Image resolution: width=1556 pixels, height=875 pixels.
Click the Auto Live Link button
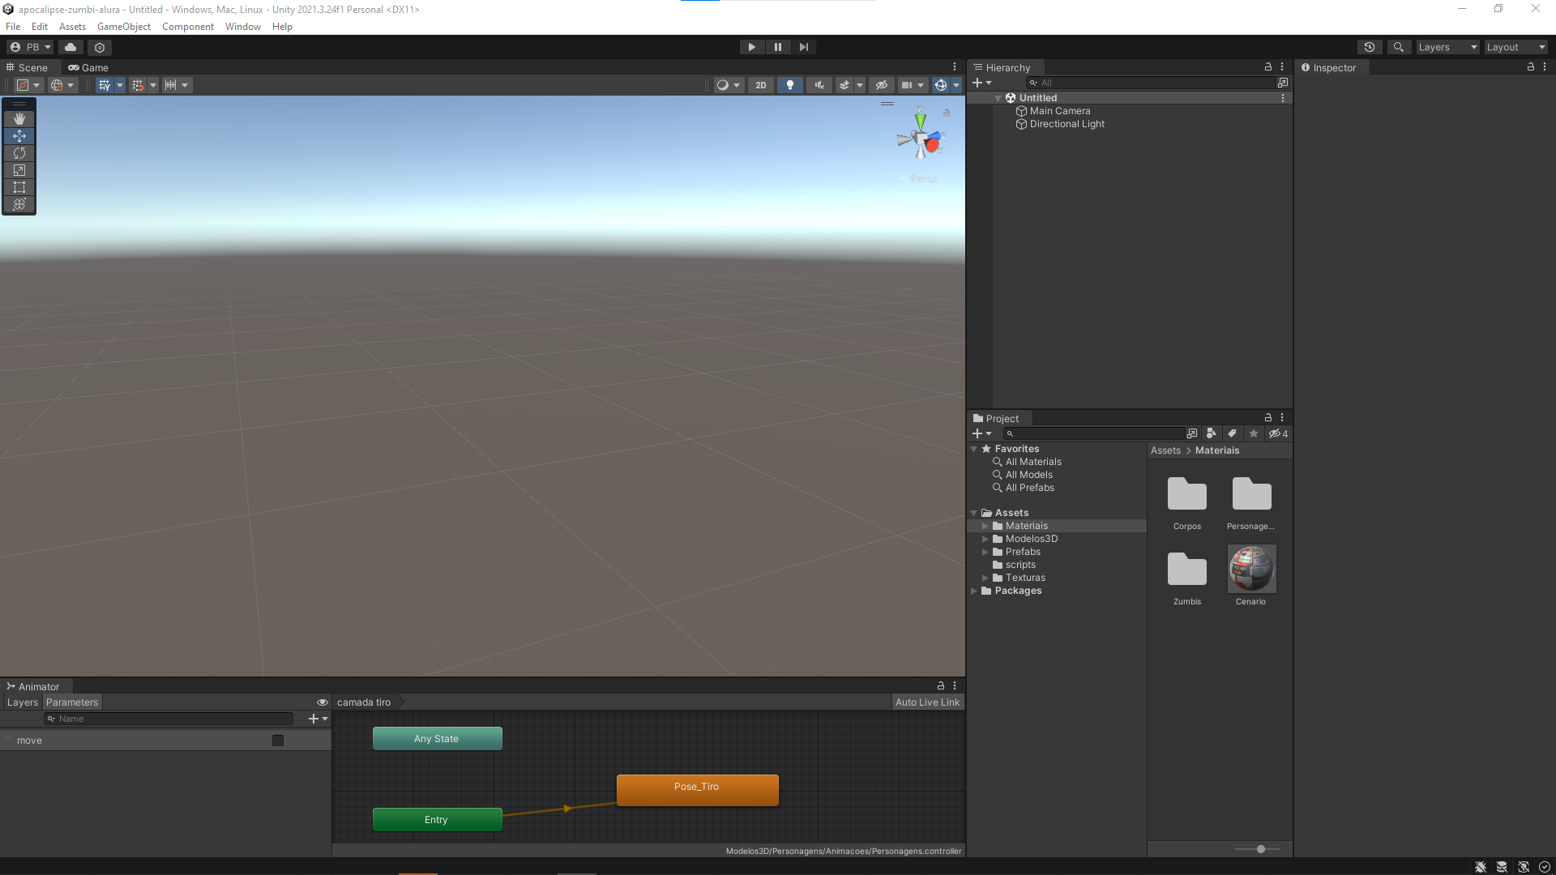point(927,702)
